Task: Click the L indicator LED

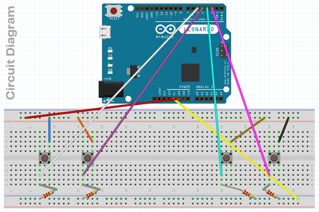Action: pos(110,65)
